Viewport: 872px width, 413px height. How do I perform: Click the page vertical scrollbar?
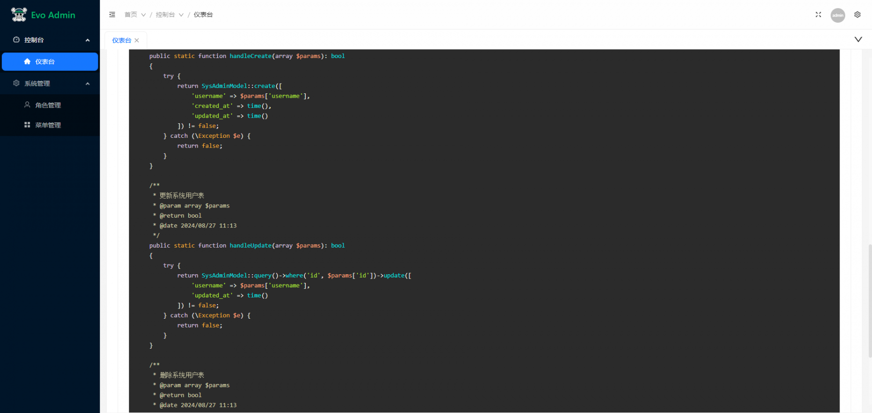point(870,301)
